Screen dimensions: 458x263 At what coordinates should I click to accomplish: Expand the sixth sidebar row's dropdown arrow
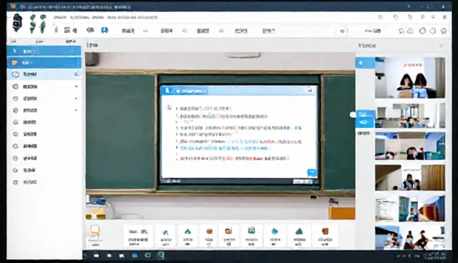(x=77, y=110)
